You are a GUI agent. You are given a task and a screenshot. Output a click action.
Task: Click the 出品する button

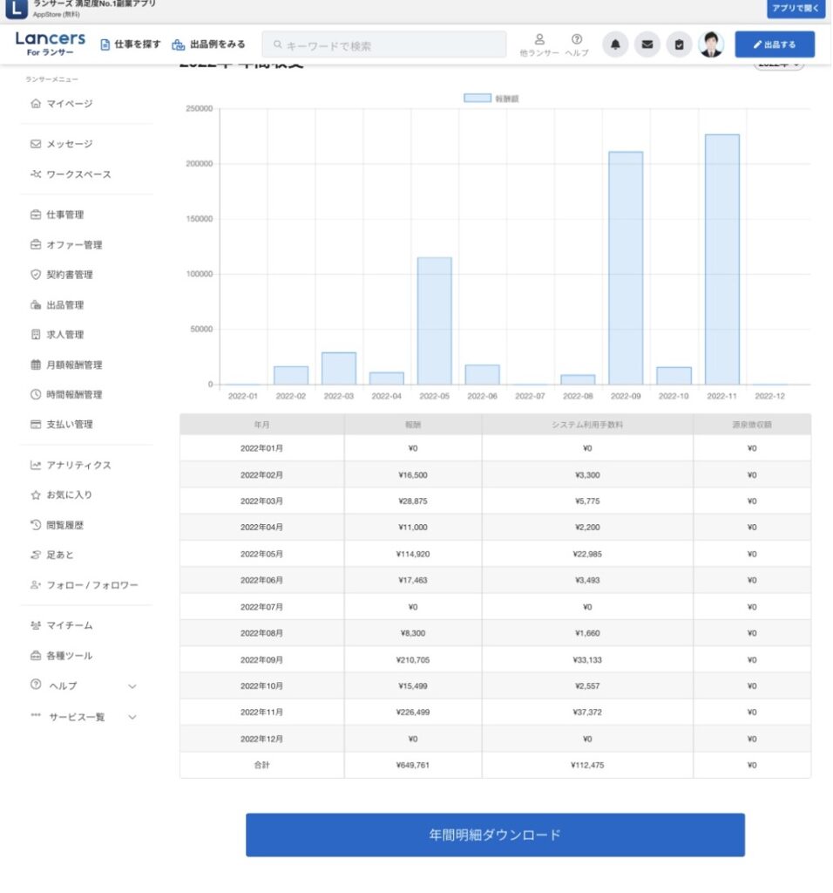pos(775,44)
